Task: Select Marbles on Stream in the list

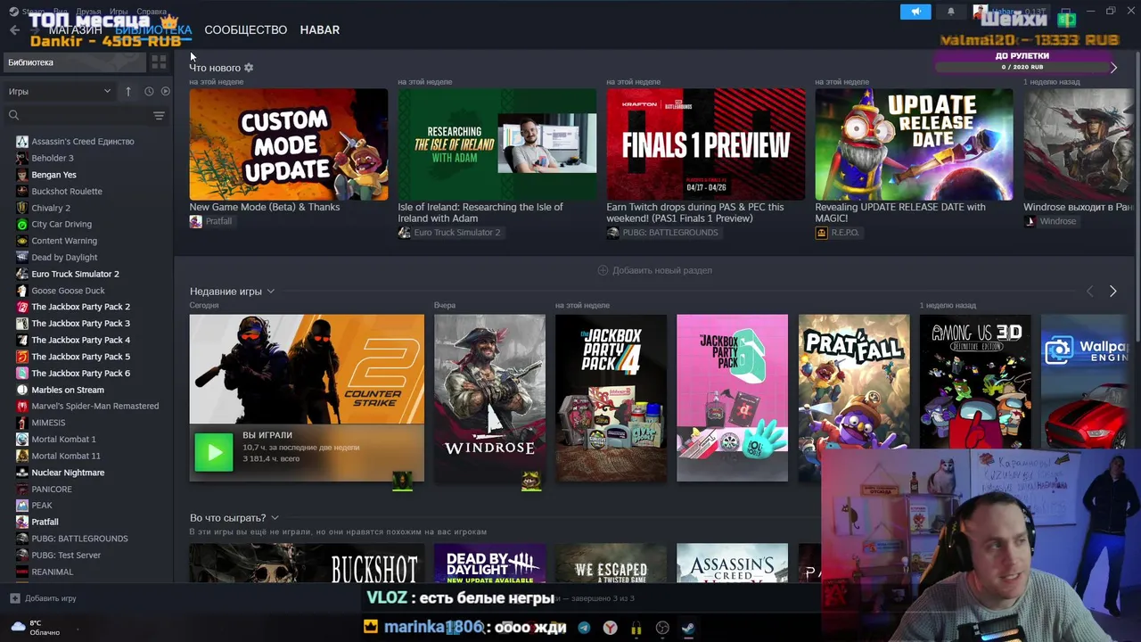Action: 68,390
